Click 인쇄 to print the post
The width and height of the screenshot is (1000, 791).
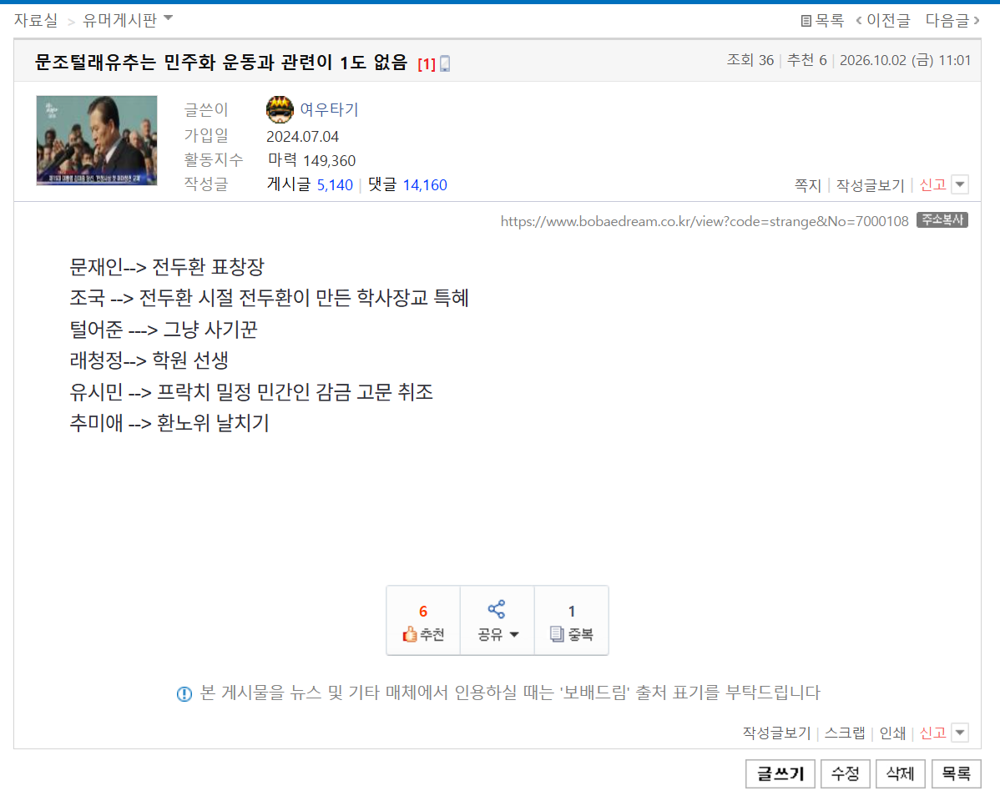(x=892, y=733)
